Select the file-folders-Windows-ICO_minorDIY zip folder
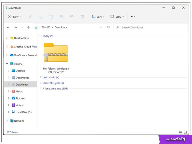192x144 pixels. pos(56,53)
